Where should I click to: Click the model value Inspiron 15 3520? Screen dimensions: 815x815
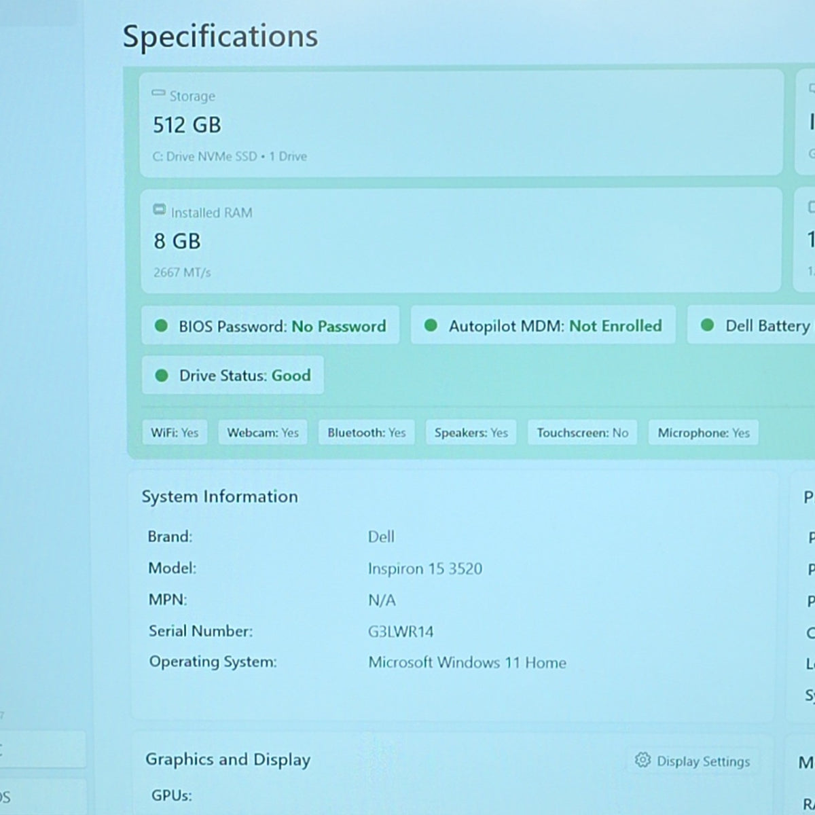(425, 568)
